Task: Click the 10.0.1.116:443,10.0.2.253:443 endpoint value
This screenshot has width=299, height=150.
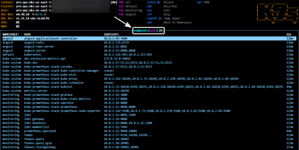Action: pos(128,55)
